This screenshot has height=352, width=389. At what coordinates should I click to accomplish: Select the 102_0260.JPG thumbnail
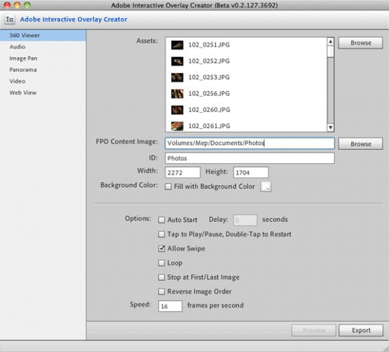177,109
